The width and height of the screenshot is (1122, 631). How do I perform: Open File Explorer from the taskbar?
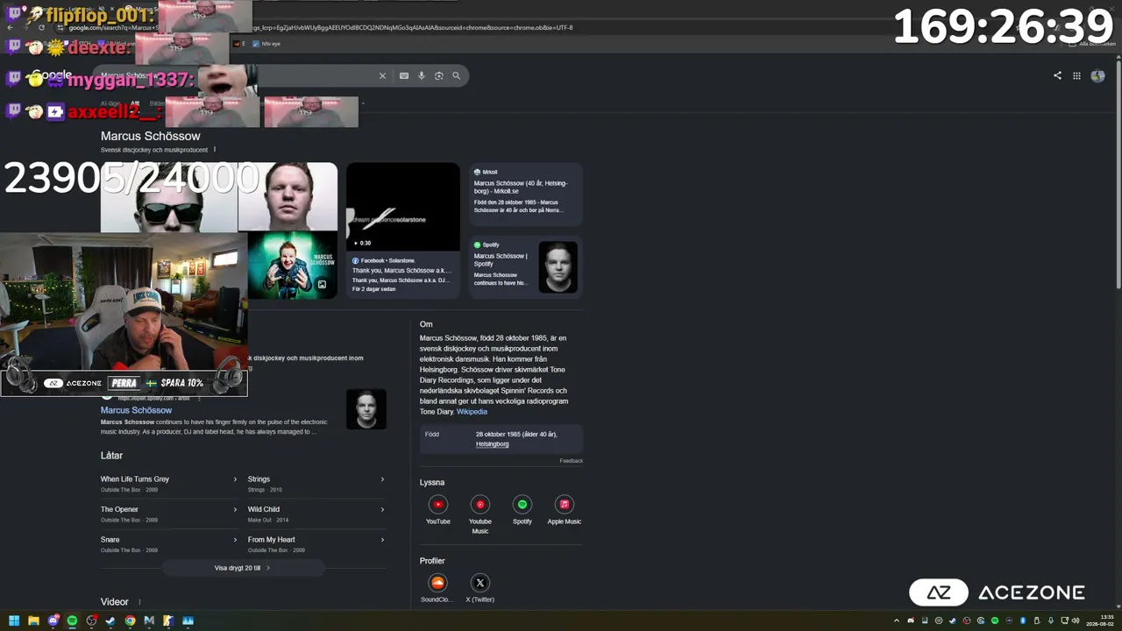point(33,621)
